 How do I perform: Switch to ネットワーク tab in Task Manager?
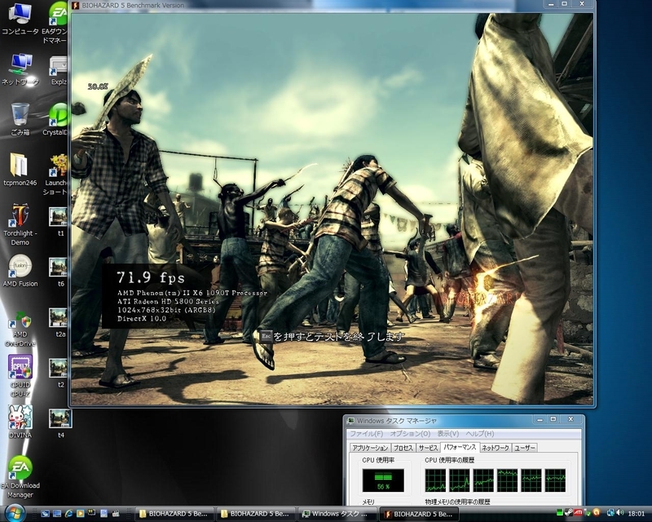click(x=496, y=448)
